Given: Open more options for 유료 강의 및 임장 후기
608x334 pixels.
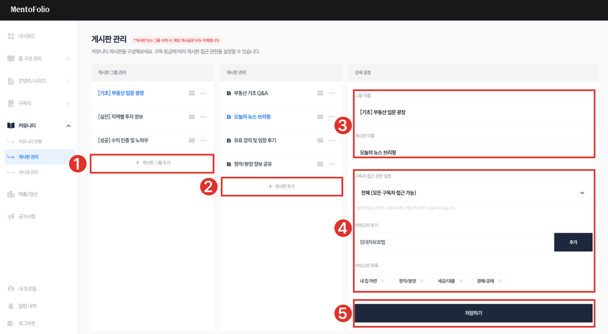Looking at the screenshot, I should [x=332, y=141].
